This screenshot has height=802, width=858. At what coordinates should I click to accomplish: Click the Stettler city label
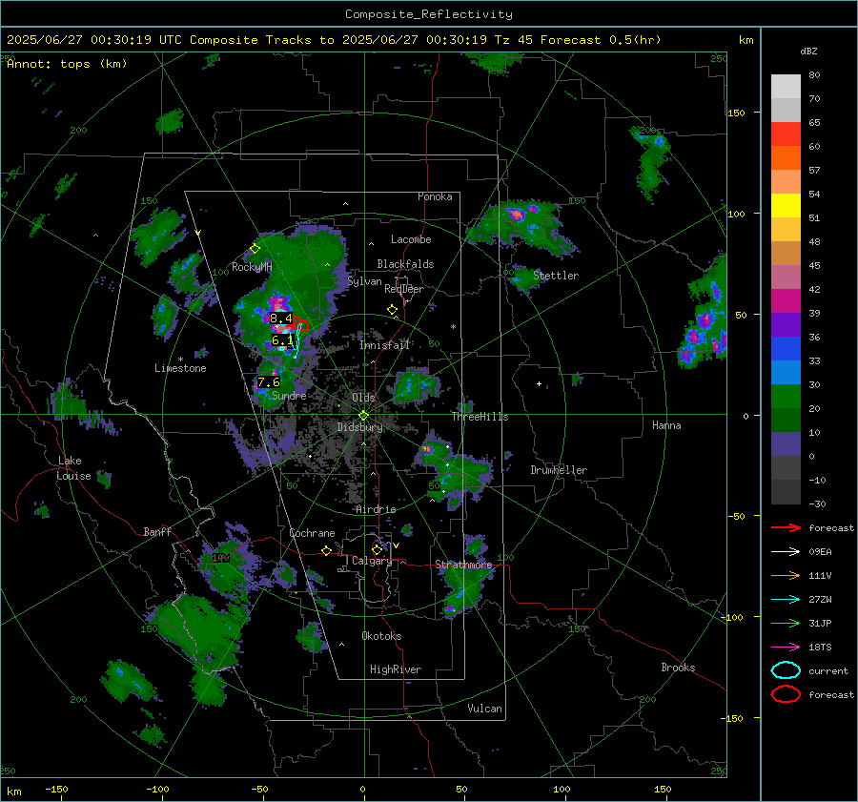(556, 276)
